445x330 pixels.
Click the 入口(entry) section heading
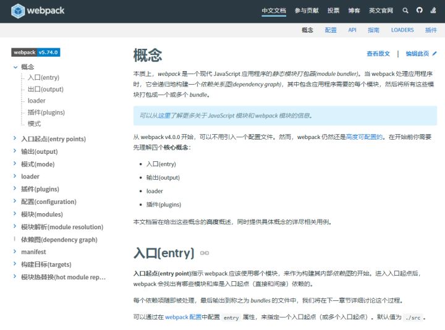(164, 253)
